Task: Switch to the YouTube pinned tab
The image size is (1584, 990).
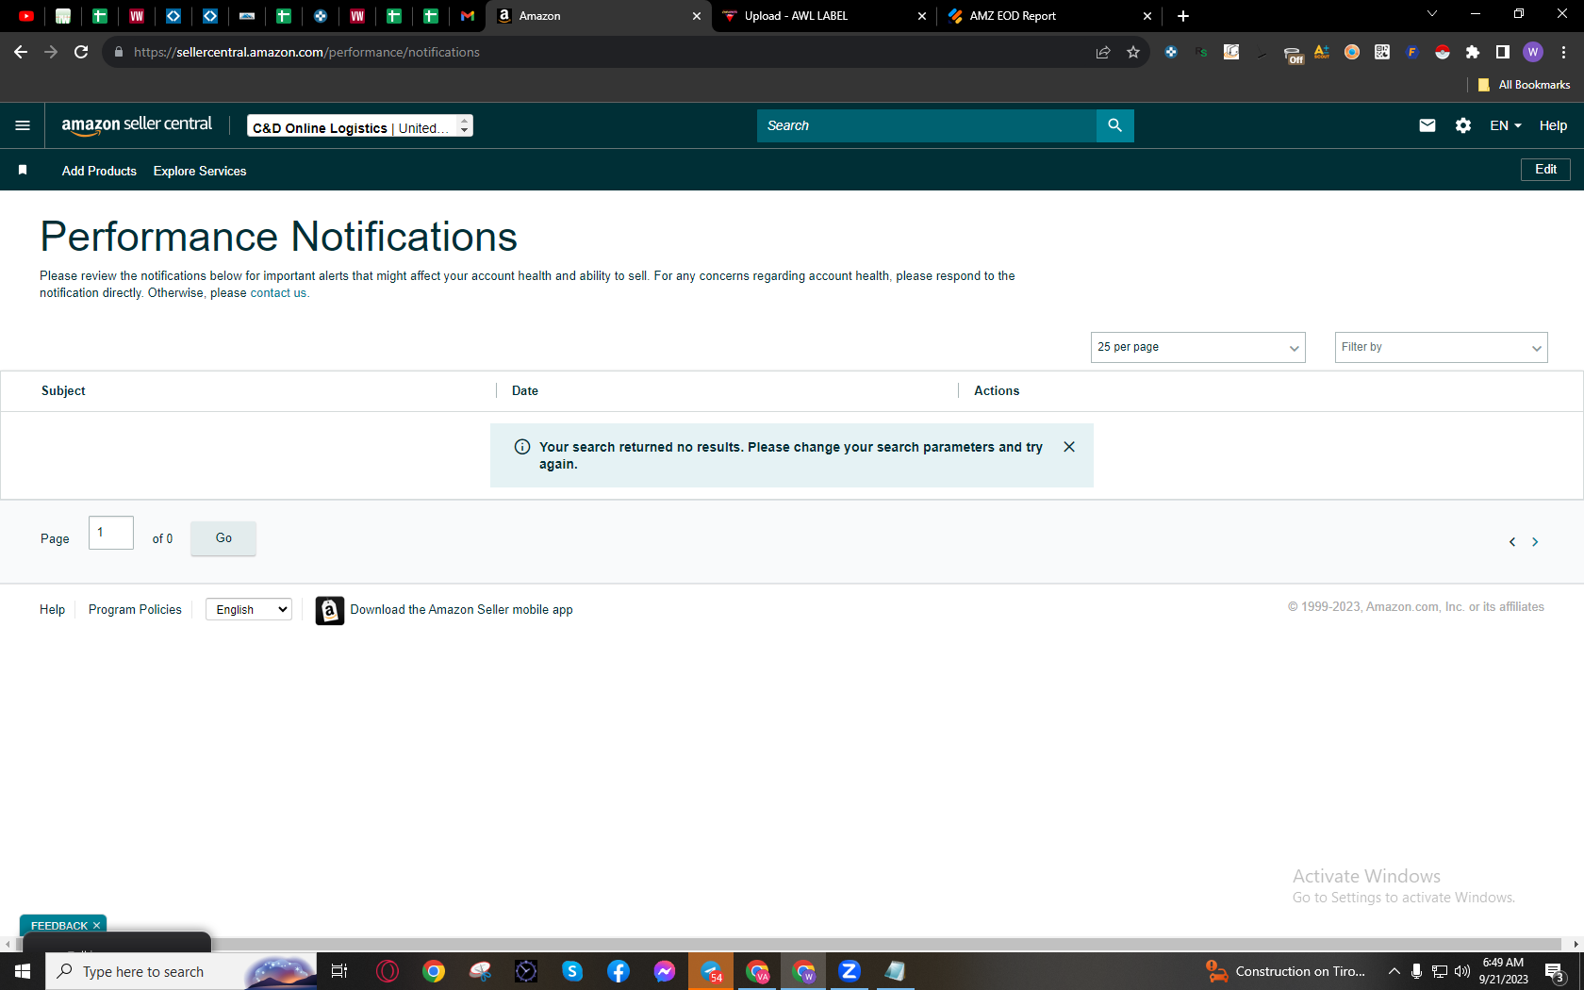Action: point(26,16)
